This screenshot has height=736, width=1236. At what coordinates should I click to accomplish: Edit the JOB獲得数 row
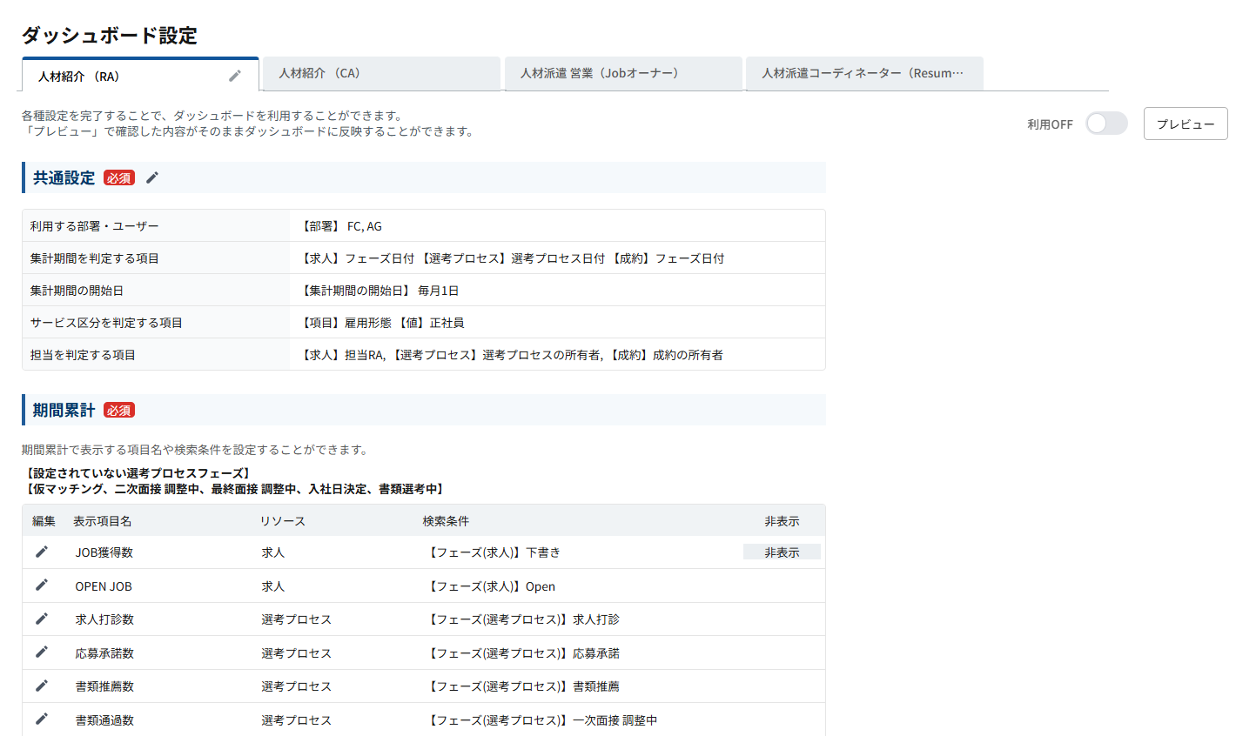pyautogui.click(x=42, y=552)
